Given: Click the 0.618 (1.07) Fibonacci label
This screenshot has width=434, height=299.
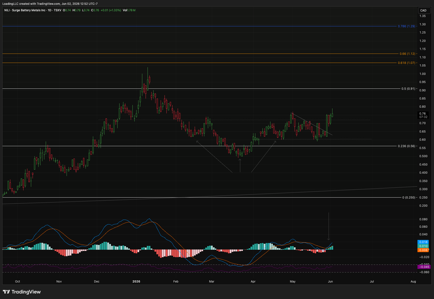Looking at the screenshot, I should click(x=406, y=63).
